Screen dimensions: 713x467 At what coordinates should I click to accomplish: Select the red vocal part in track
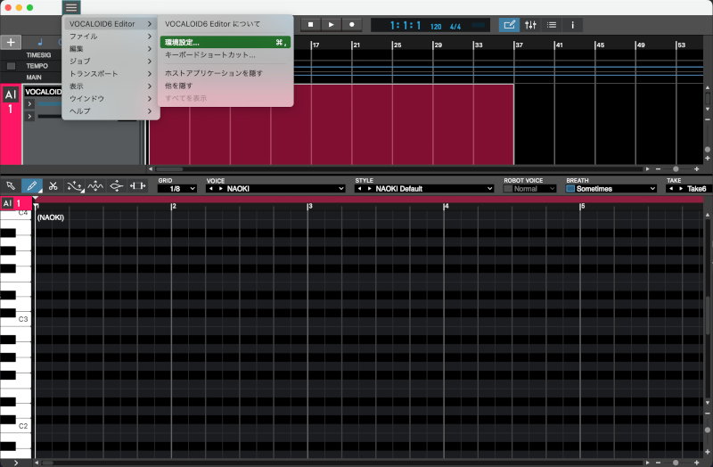(x=332, y=124)
